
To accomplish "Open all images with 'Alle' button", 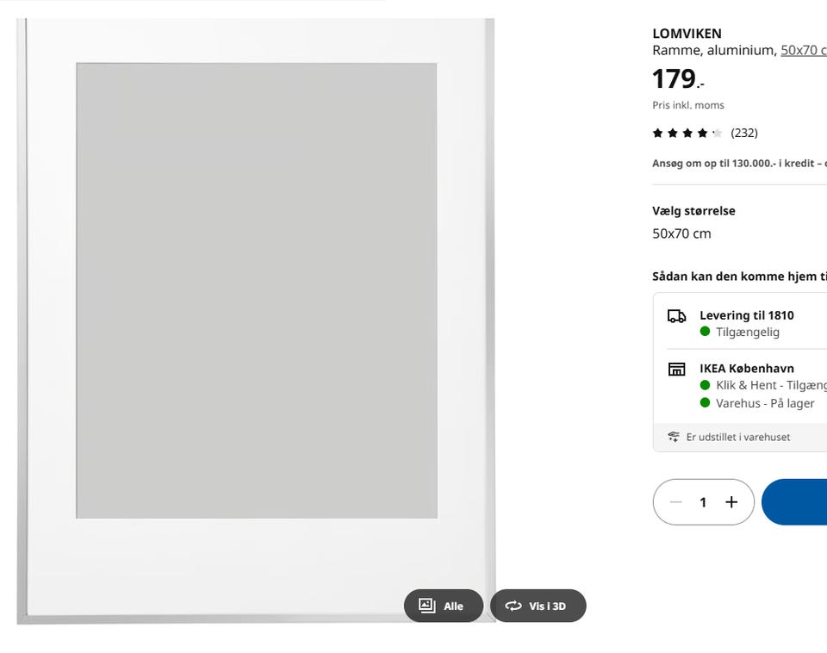I will 443,606.
